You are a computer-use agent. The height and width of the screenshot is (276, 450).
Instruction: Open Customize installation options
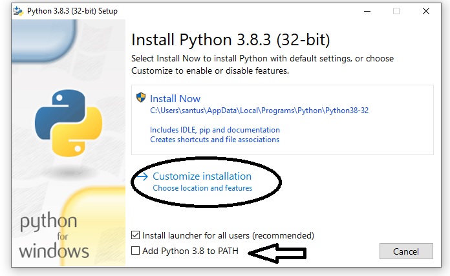click(x=202, y=176)
